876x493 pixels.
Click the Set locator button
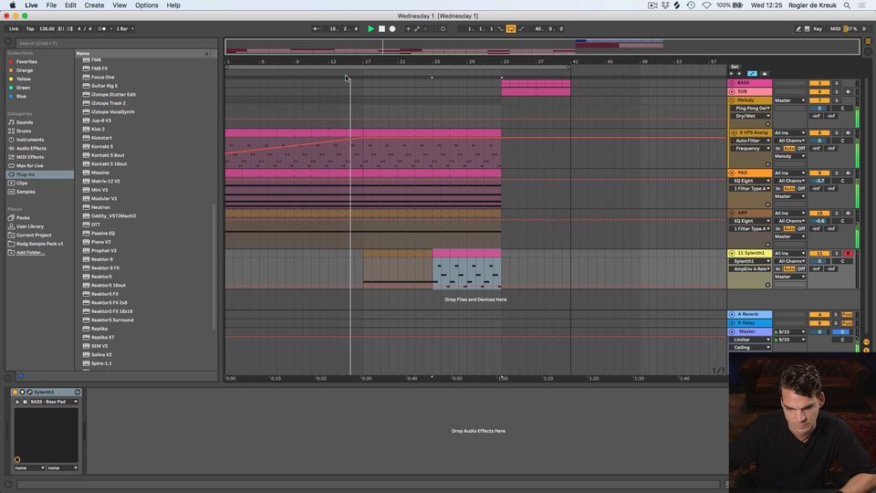pyautogui.click(x=735, y=67)
